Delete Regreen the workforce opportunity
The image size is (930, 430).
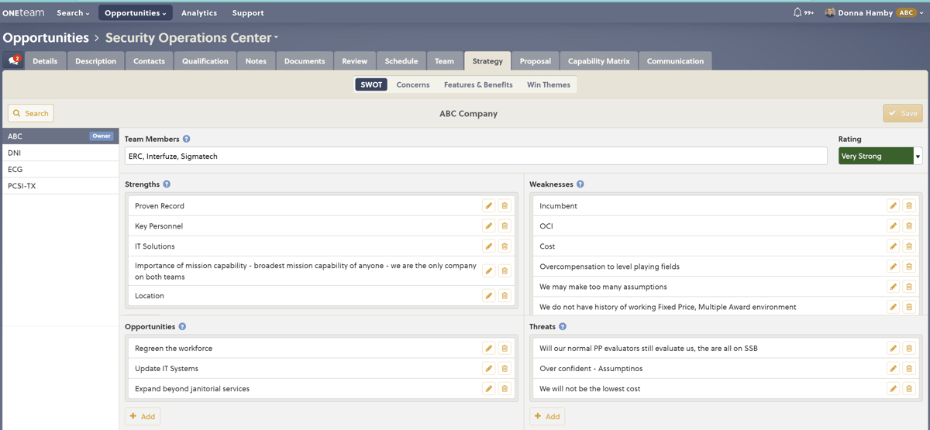(x=505, y=349)
